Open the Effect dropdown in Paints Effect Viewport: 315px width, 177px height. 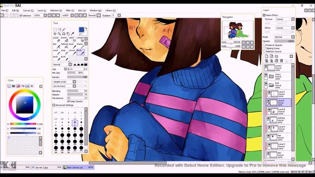coord(285,28)
